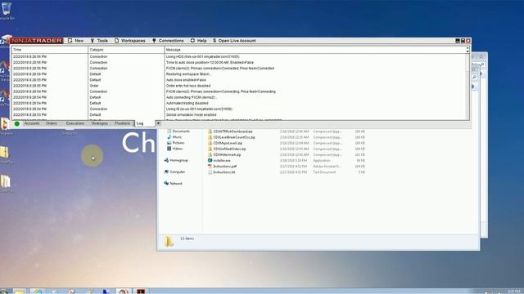Select CDXUnfilledOrders.zip file

tap(227, 149)
